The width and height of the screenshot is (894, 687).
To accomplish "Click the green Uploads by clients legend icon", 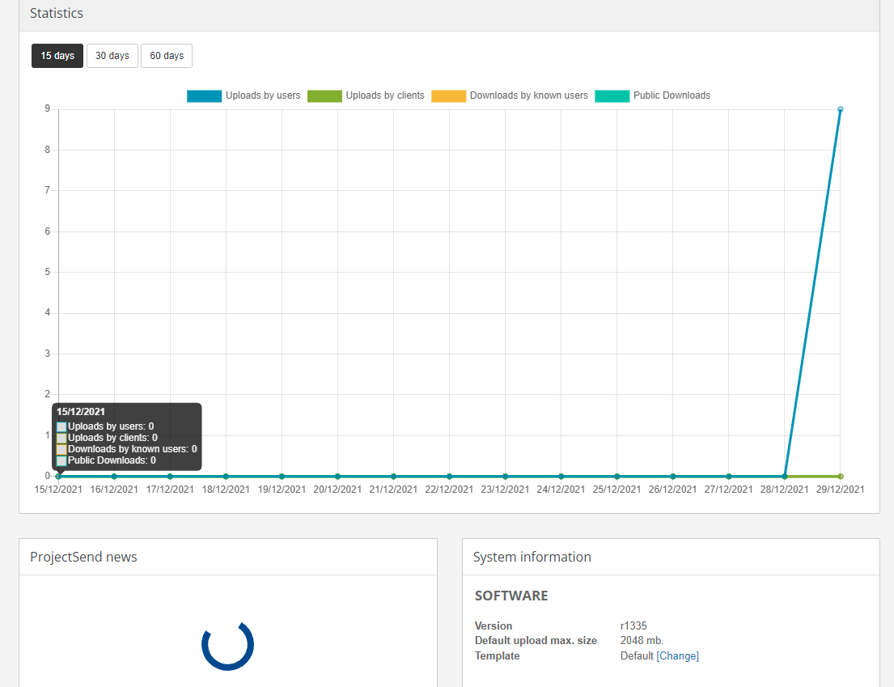I will (x=324, y=95).
